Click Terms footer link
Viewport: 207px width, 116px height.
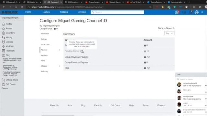(x=146, y=105)
